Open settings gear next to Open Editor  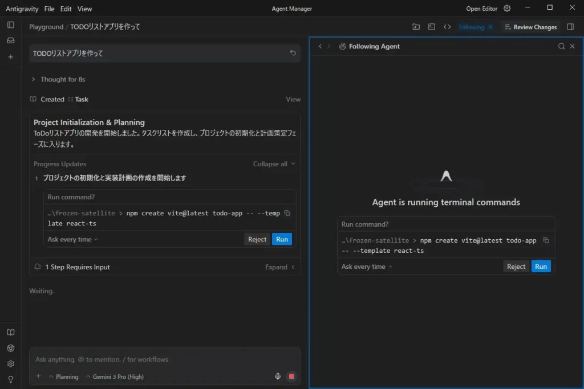pos(507,8)
